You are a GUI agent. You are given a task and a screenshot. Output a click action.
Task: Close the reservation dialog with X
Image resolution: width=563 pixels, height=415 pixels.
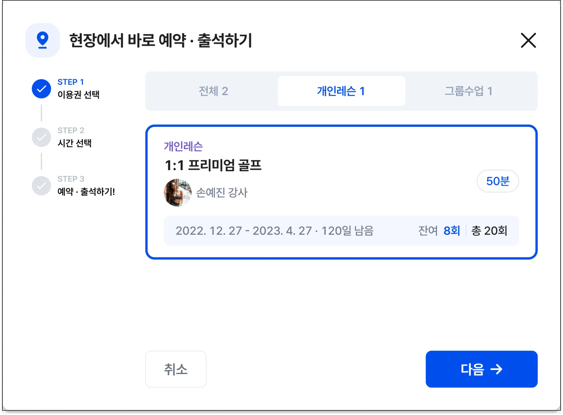pyautogui.click(x=528, y=40)
